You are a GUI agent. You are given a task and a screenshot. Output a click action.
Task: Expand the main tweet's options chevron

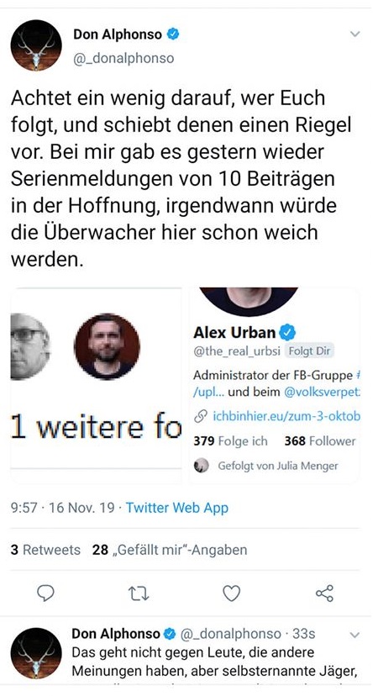355,34
